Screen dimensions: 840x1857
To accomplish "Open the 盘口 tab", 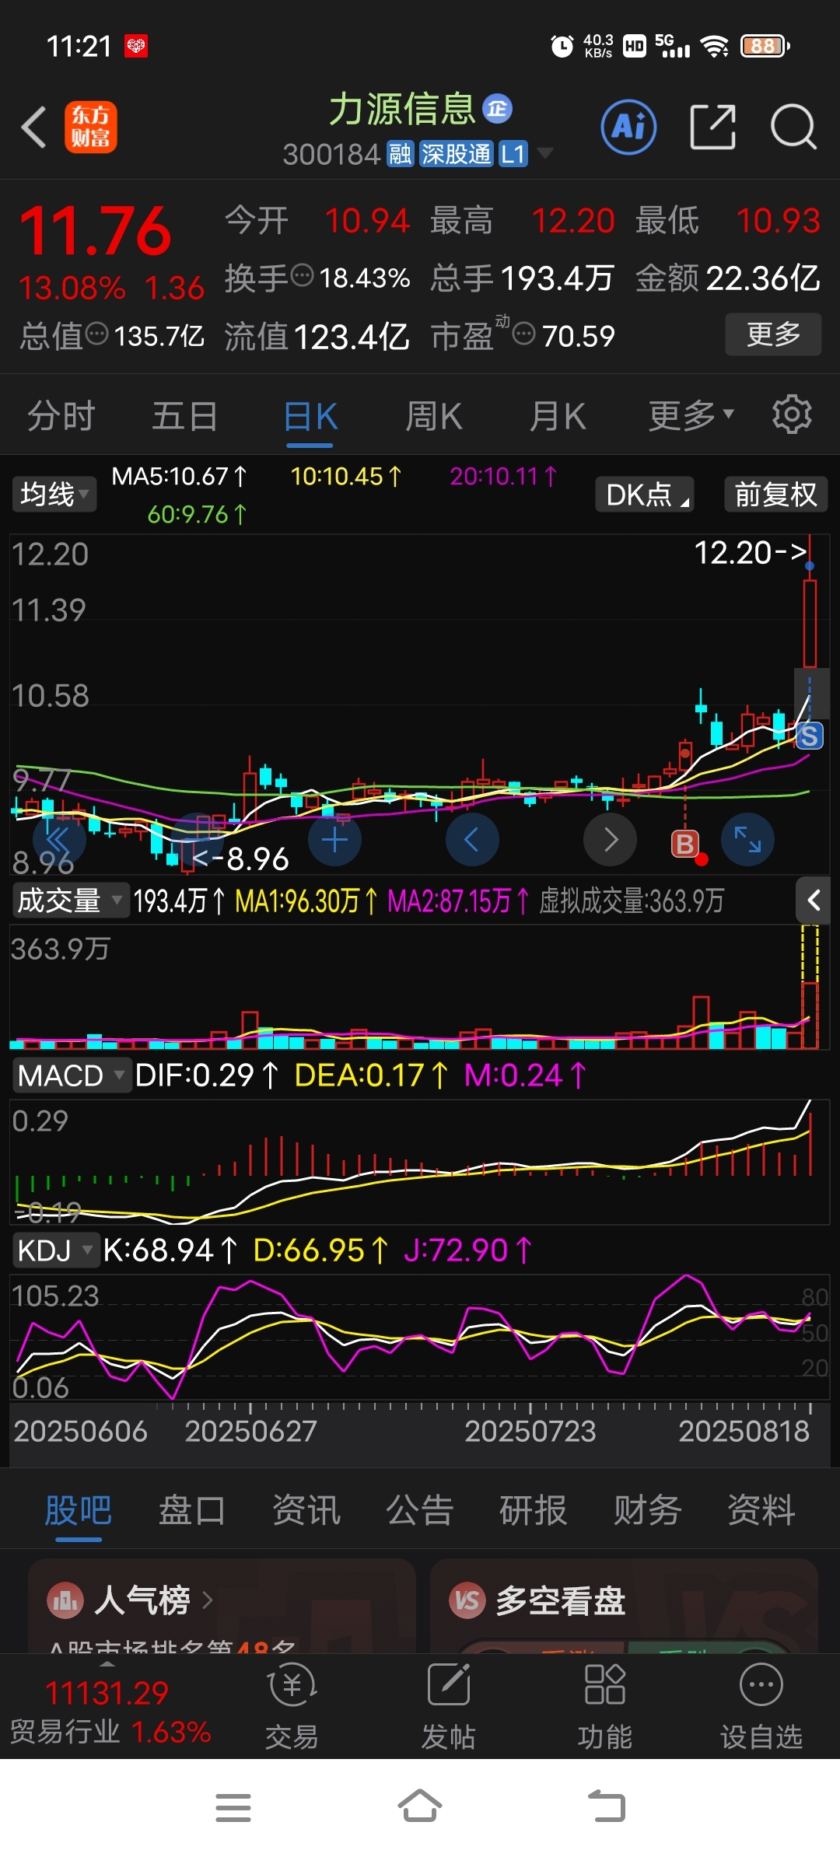I will [x=192, y=1510].
